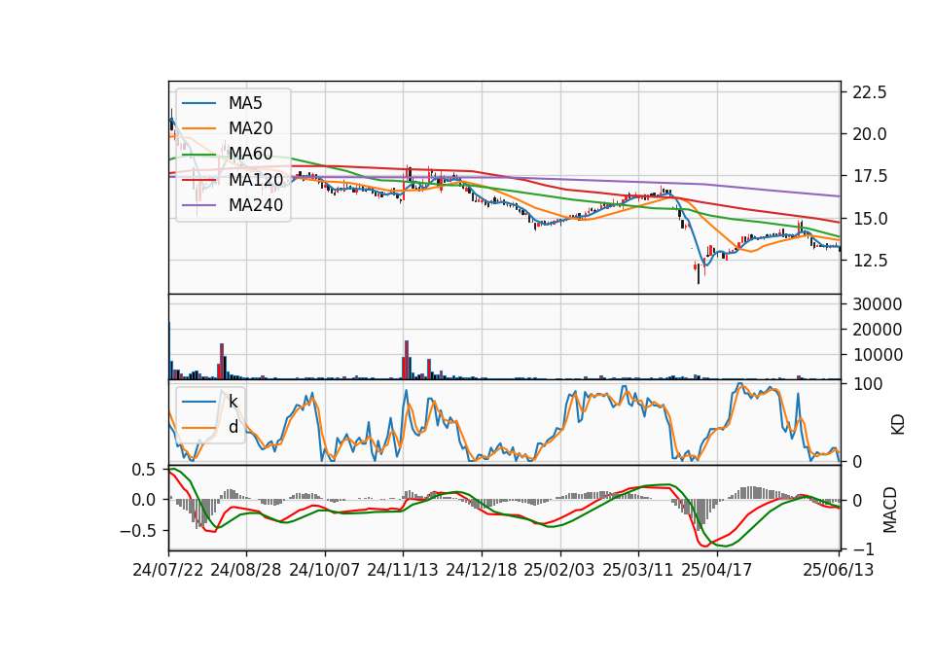The width and height of the screenshot is (934, 671).
Task: Click the 15.0 price axis label
Action: 869,219
